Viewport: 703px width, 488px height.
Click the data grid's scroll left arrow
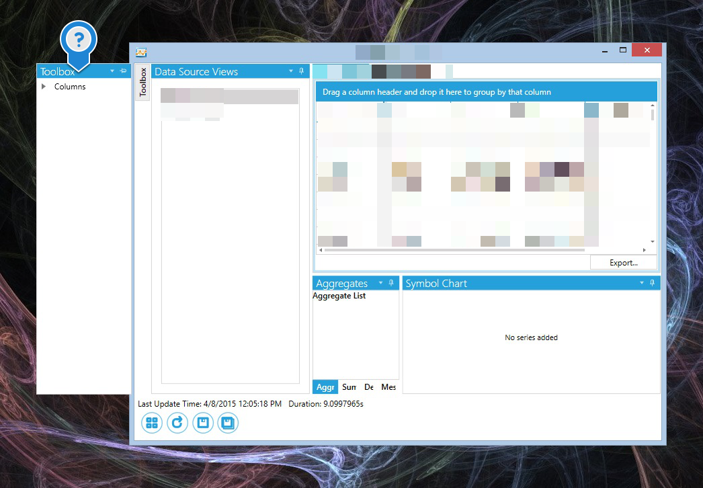point(321,250)
